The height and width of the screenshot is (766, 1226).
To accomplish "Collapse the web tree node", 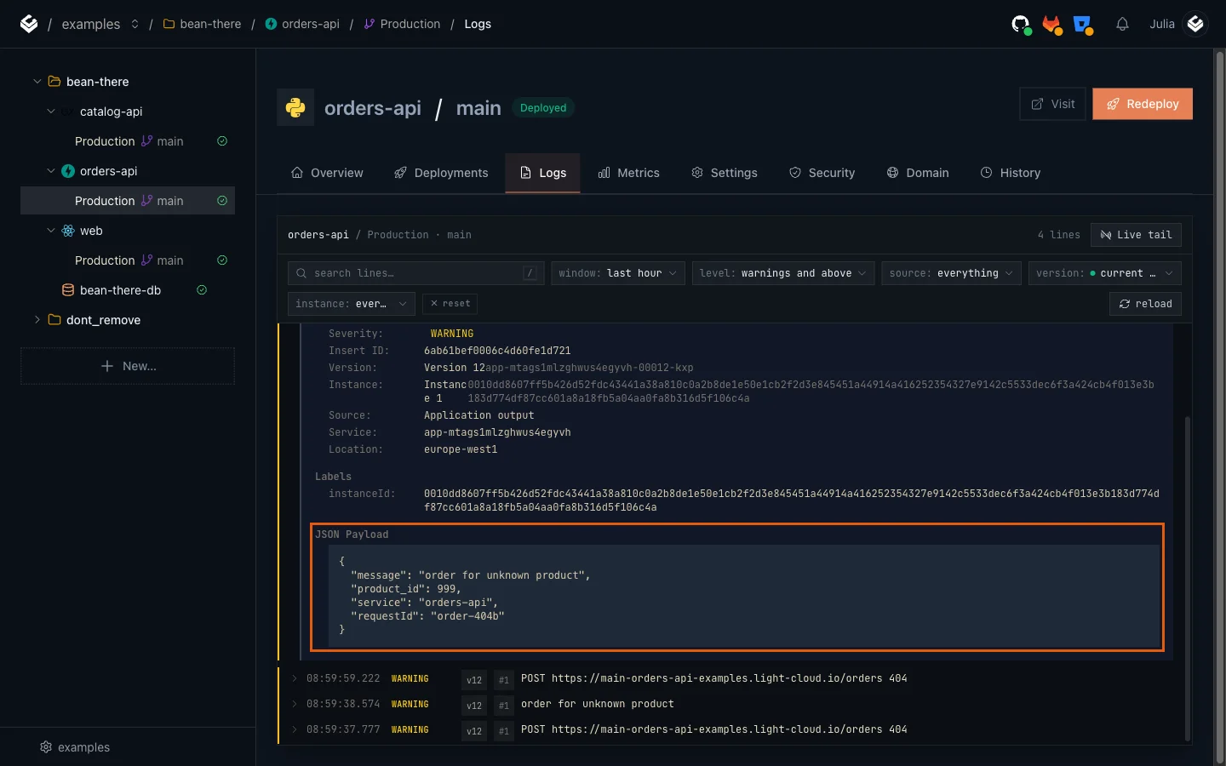I will (51, 231).
